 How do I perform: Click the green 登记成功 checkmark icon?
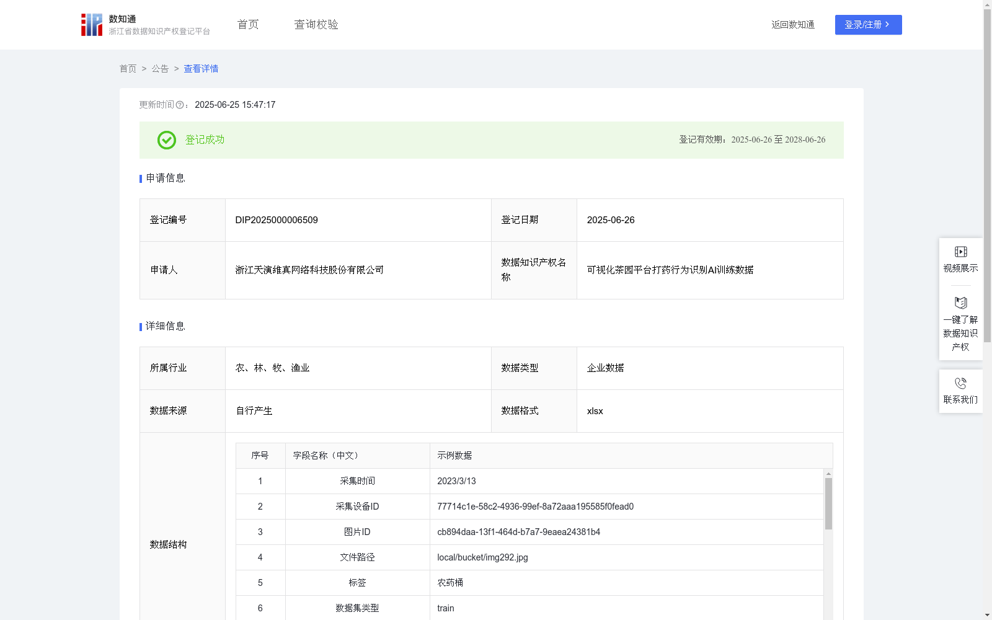(167, 140)
